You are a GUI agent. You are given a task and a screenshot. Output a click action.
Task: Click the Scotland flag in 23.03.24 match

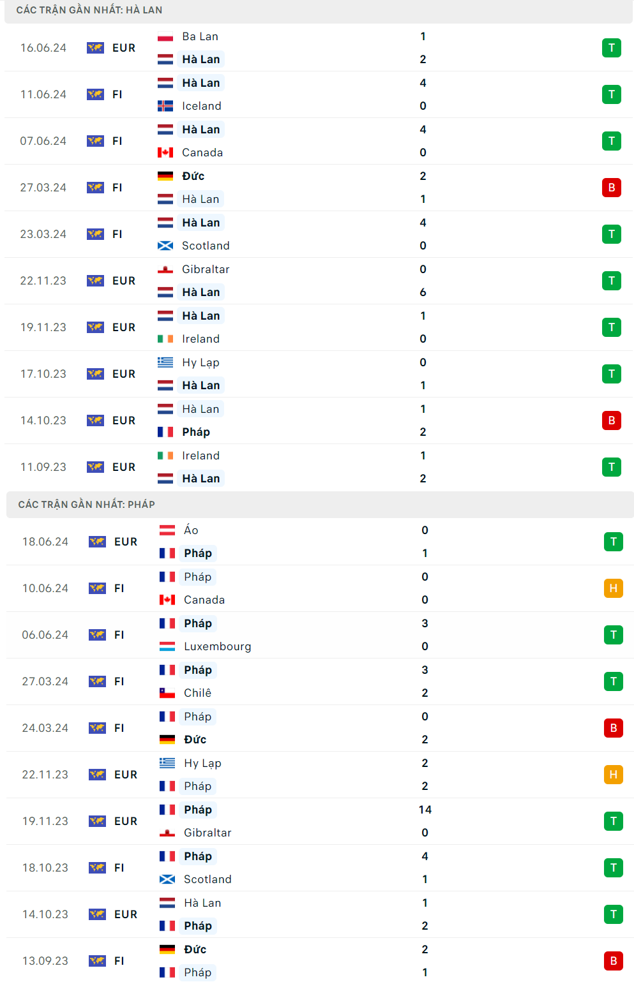165,246
